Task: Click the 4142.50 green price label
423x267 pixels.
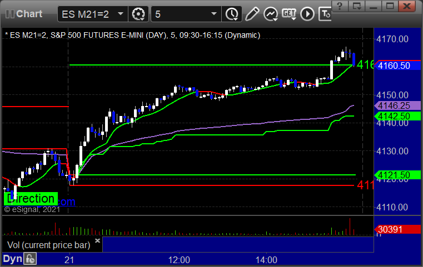Action: (x=397, y=116)
